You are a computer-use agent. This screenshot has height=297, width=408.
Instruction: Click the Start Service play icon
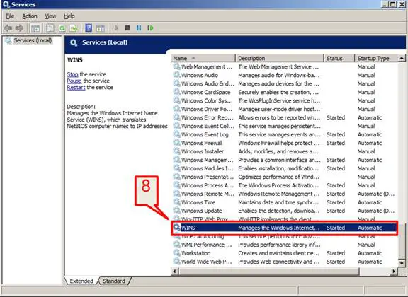(x=116, y=28)
